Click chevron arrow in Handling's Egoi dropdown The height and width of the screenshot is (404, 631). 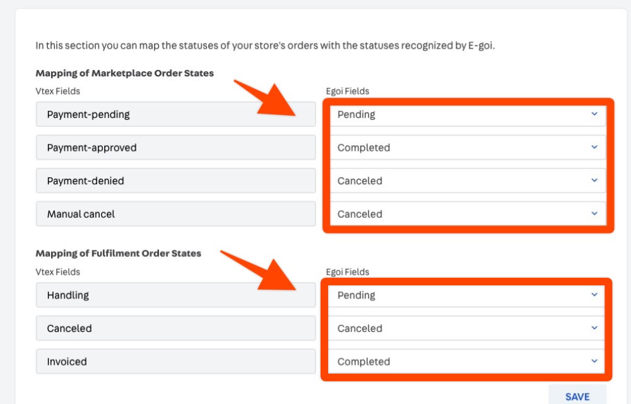tap(594, 295)
